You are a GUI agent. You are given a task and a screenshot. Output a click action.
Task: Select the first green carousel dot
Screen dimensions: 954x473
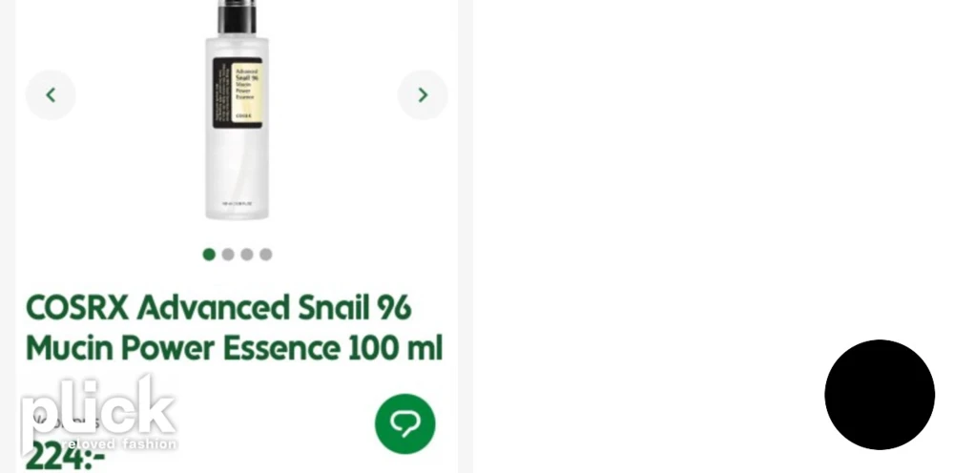point(209,255)
